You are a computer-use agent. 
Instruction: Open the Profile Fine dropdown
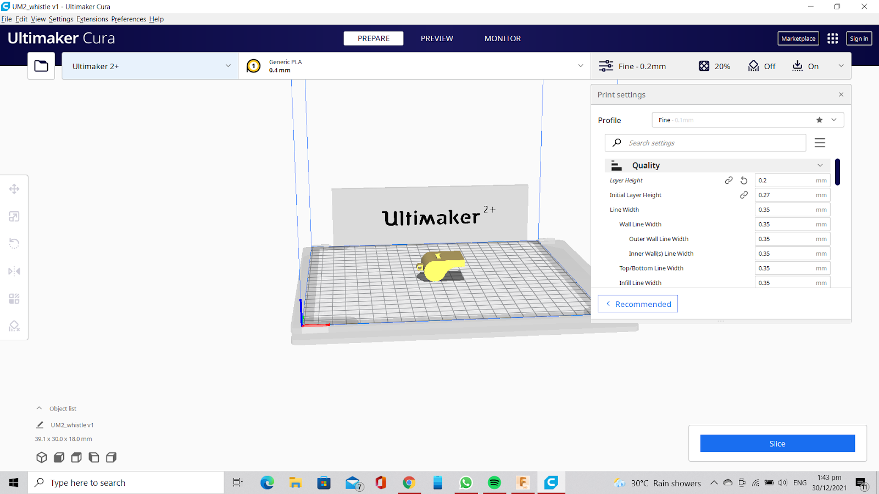[748, 120]
